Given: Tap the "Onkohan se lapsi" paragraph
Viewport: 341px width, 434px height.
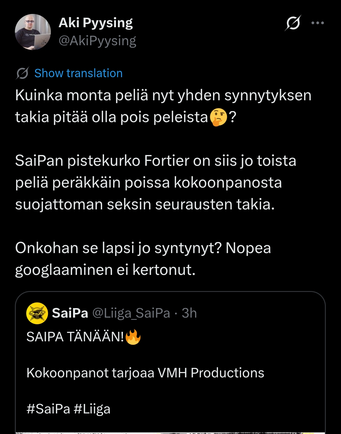Looking at the screenshot, I should point(143,259).
